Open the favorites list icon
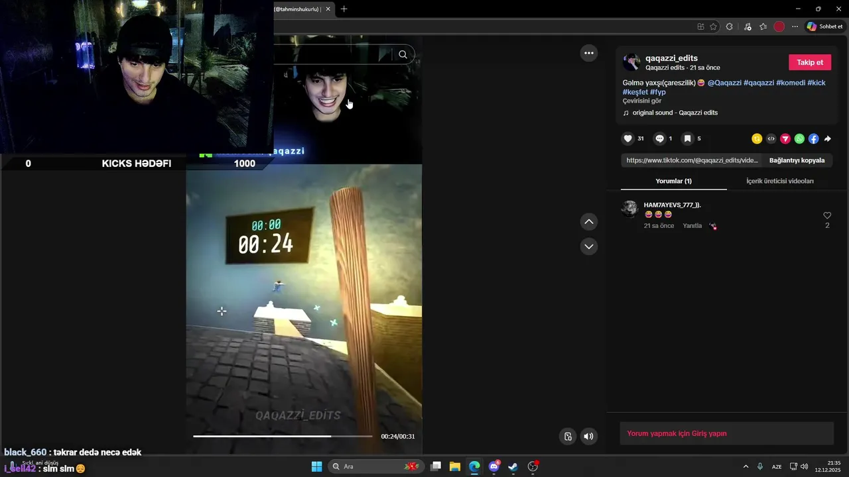 (763, 26)
